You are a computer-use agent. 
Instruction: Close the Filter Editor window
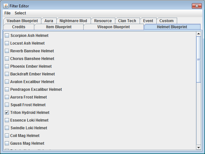[196, 6]
